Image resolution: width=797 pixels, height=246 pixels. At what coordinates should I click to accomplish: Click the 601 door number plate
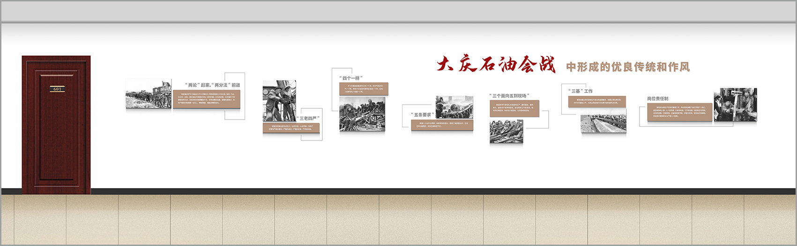point(57,89)
